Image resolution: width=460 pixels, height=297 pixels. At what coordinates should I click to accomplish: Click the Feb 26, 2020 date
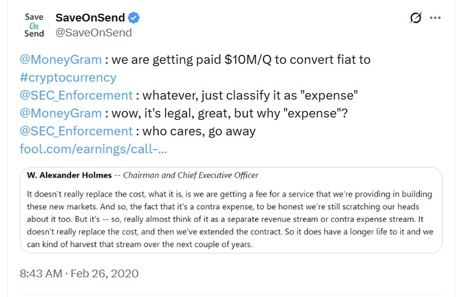point(106,274)
